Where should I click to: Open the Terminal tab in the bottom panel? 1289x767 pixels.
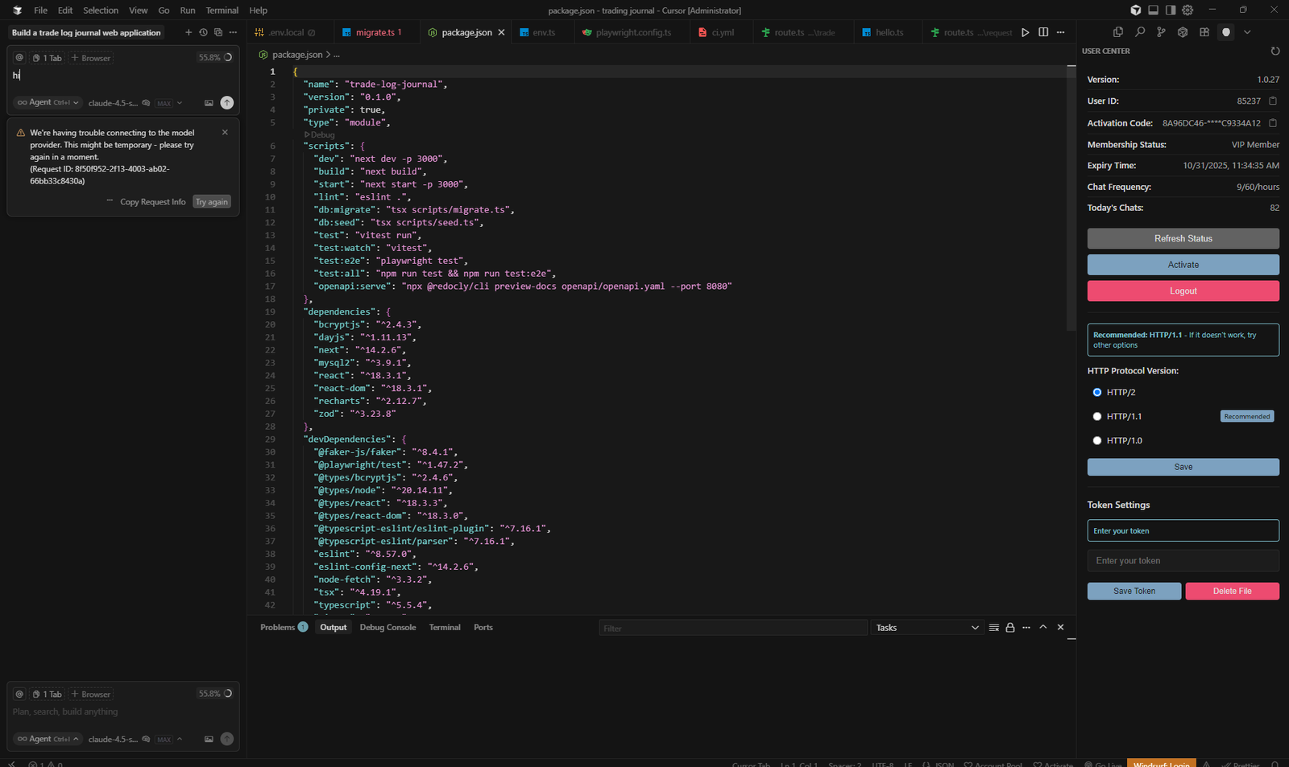coord(445,628)
